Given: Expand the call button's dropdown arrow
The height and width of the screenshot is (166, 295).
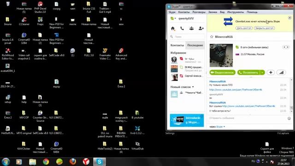Looking at the screenshot, I should [x=262, y=72].
